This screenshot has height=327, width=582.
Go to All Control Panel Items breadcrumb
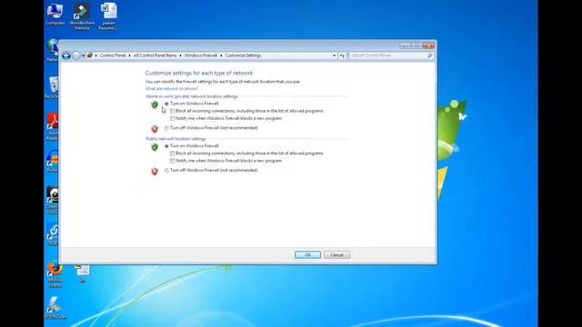tap(155, 55)
